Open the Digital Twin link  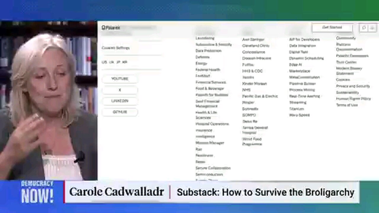[298, 52]
